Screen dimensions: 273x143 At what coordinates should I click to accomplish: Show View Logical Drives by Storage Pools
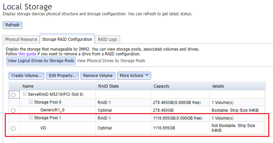point(41,61)
